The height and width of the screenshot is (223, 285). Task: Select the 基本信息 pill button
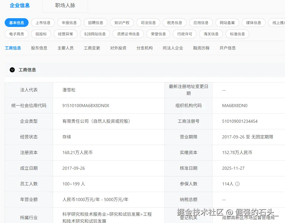[x=17, y=23]
